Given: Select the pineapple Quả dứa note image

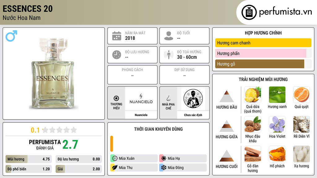Looking at the screenshot, I should point(253,95).
